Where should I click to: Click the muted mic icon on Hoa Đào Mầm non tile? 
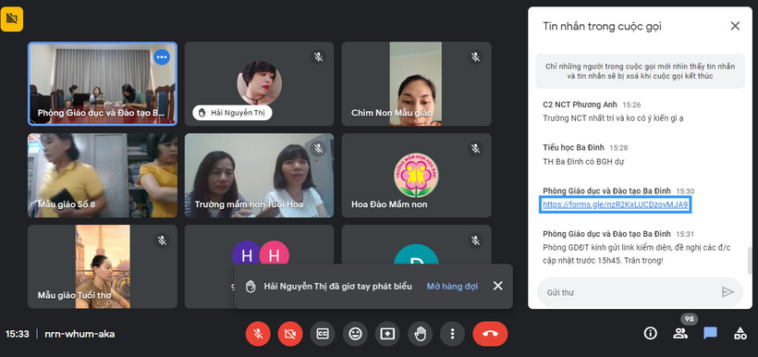475,148
